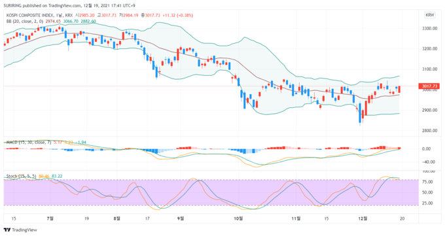The height and width of the screenshot is (236, 445).
Task: Click the KRW currency button
Action: (430, 15)
